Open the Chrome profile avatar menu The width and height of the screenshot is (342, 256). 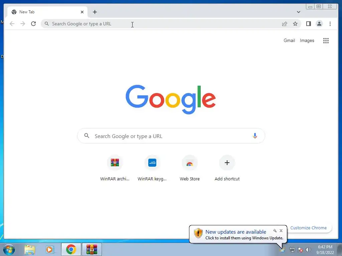(319, 24)
